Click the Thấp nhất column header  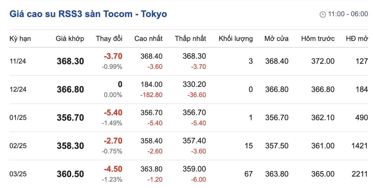(x=190, y=39)
